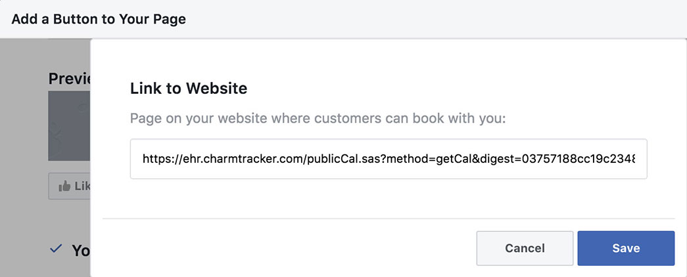Click the divider line above Cancel and Save
Image resolution: width=687 pixels, height=277 pixels.
(388, 218)
